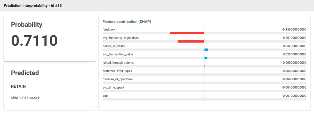Click the RETAIN predicted label
Image resolution: width=314 pixels, height=115 pixels.
(18, 86)
